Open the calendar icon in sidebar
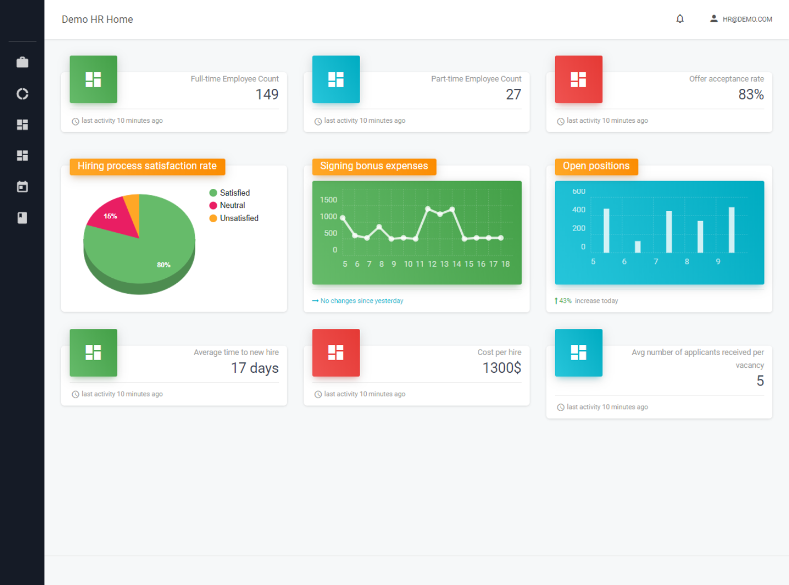The image size is (789, 585). coord(22,187)
